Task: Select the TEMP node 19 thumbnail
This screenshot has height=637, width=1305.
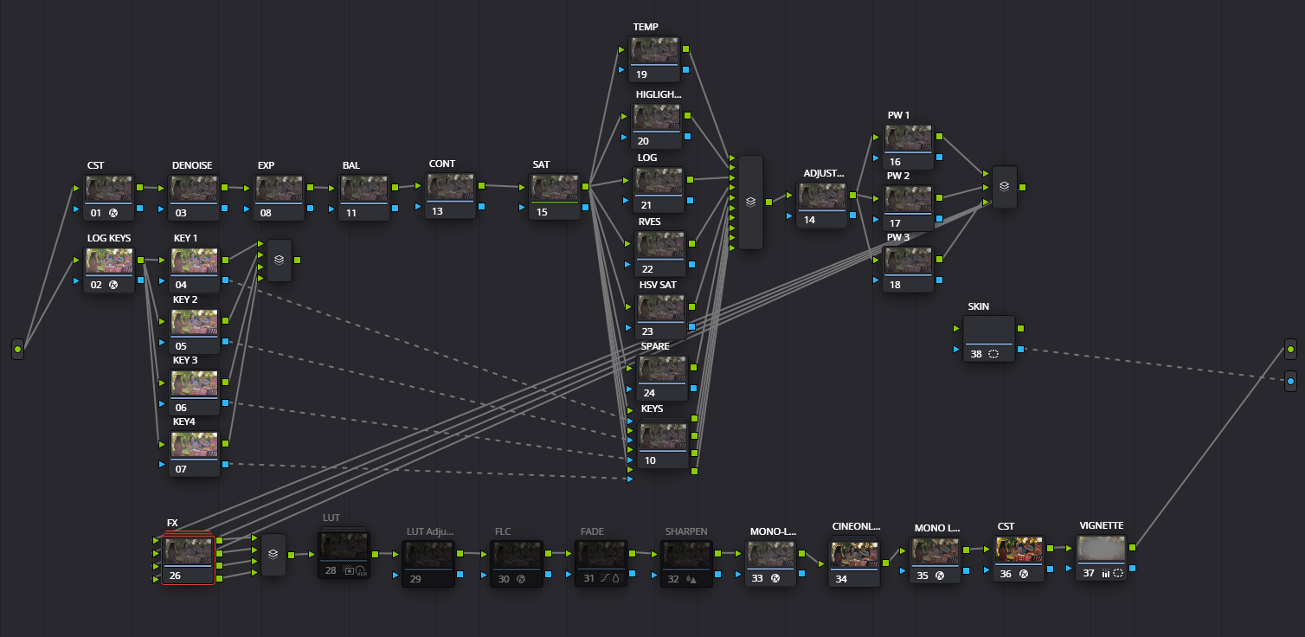Action: tap(655, 50)
